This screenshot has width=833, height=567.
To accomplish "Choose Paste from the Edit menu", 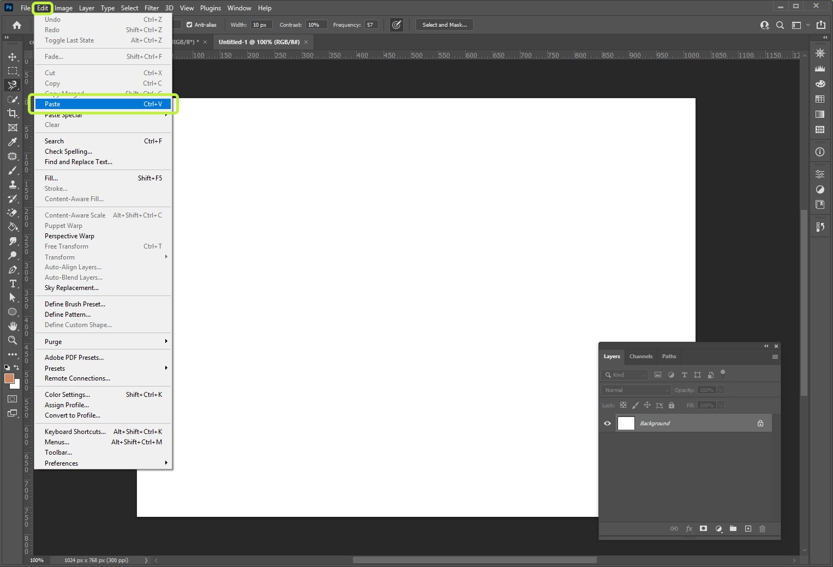I will (103, 104).
